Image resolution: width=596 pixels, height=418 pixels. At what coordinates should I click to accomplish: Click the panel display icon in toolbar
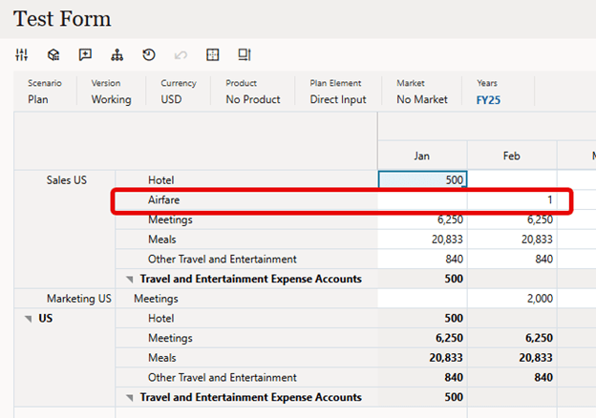click(x=245, y=54)
